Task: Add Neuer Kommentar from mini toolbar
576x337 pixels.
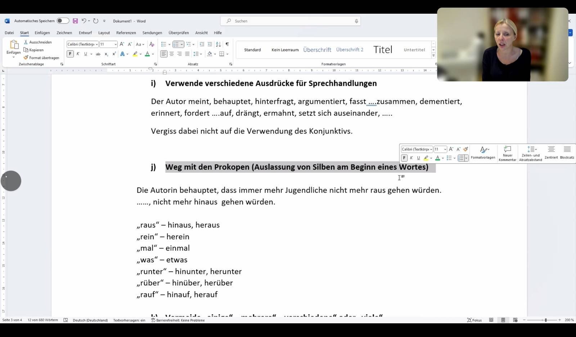Action: pyautogui.click(x=507, y=154)
